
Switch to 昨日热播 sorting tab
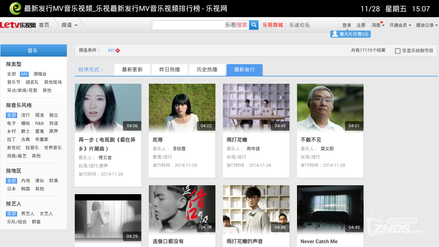169,70
